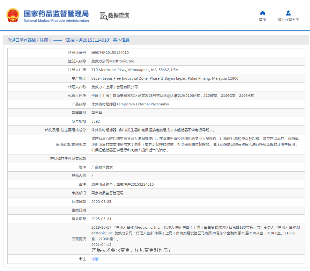The image size is (310, 271).
Task: Click the 数据查询 magnifier document icon
Action: [x=104, y=16]
